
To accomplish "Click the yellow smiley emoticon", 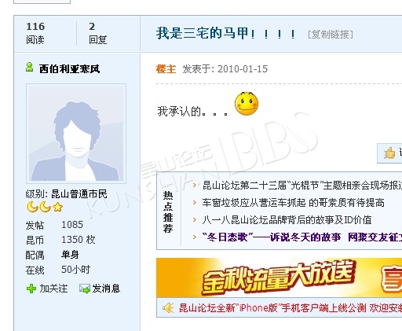I will click(x=247, y=104).
